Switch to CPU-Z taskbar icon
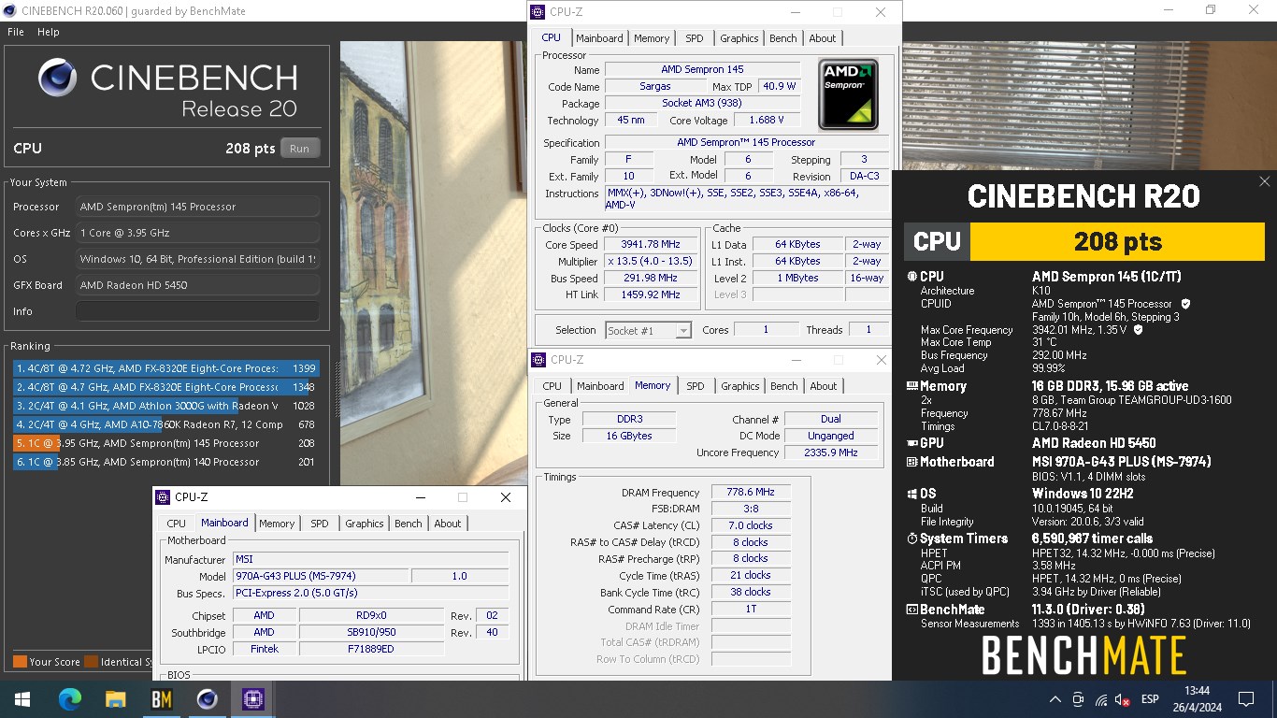Screen dimensions: 1277x718 pos(252,698)
